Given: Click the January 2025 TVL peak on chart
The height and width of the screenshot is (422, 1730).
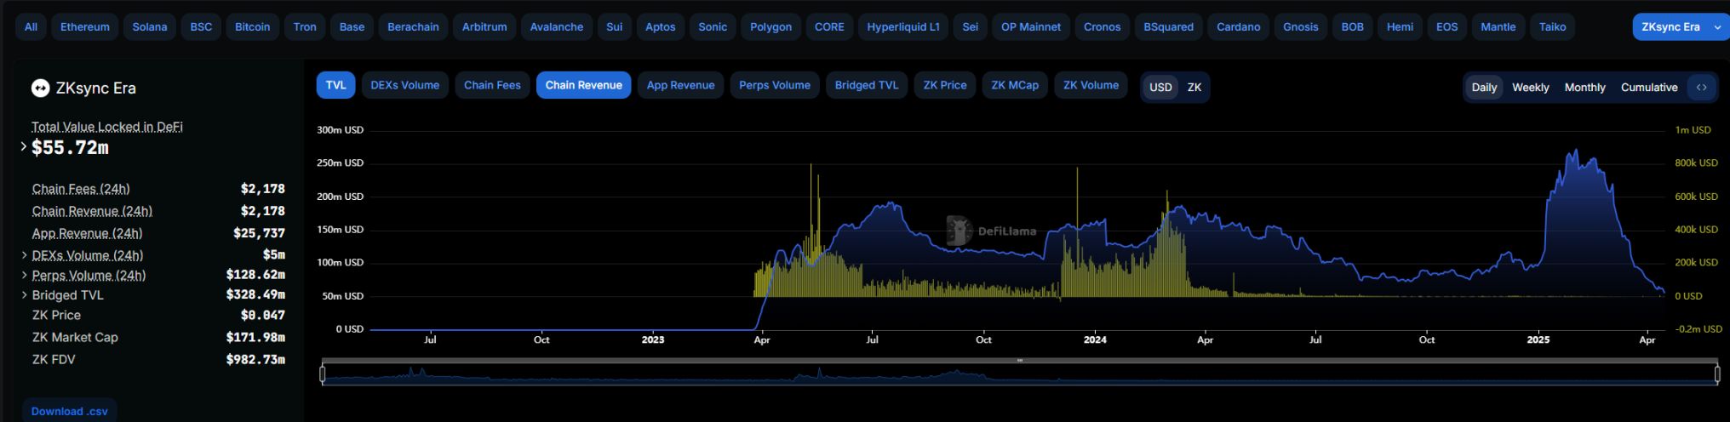Looking at the screenshot, I should pos(1575,151).
